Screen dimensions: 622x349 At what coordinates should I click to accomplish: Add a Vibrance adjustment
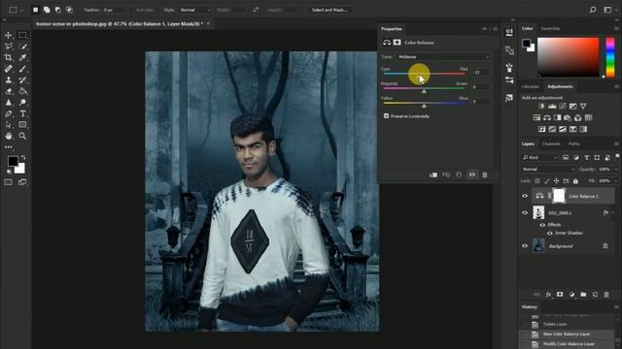[583, 106]
